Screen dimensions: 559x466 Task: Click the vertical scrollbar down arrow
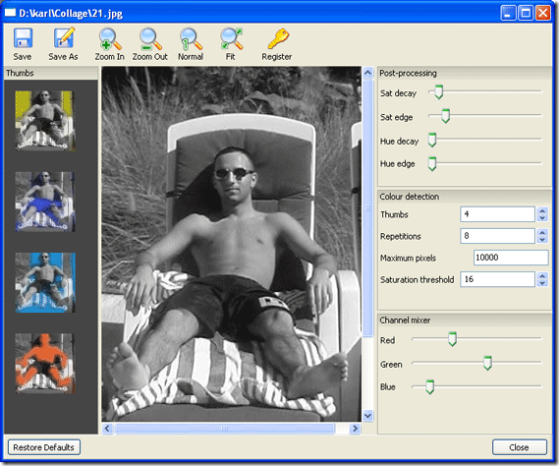pyautogui.click(x=367, y=415)
